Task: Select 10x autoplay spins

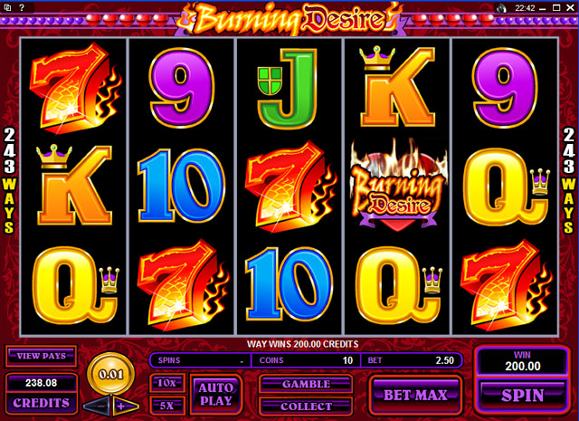Action: 166,383
